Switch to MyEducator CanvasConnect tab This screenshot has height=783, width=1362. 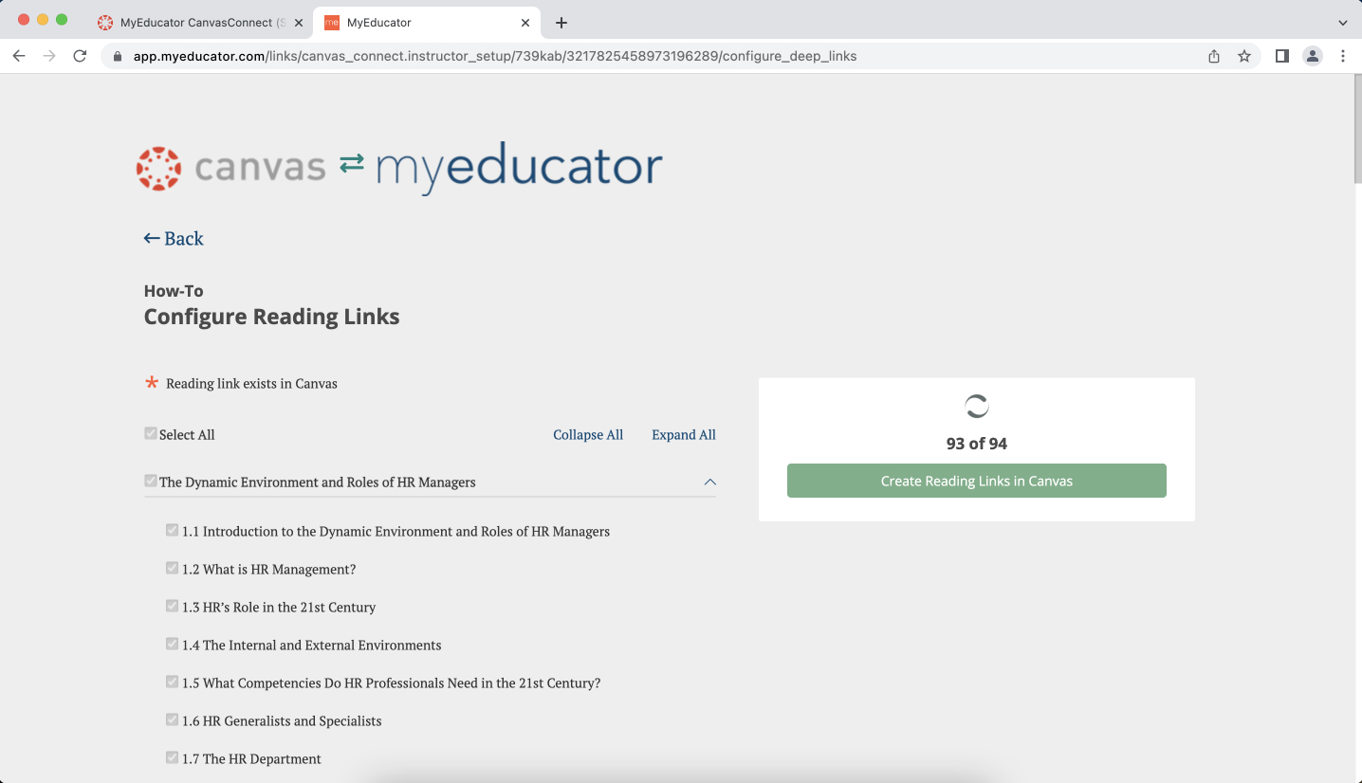199,22
